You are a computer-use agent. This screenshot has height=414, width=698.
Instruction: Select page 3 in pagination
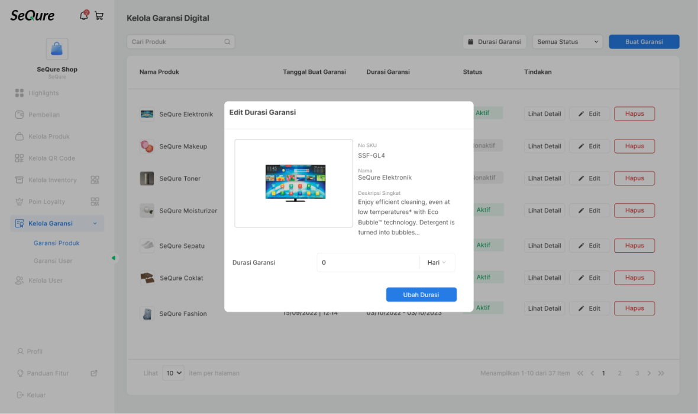pyautogui.click(x=637, y=373)
